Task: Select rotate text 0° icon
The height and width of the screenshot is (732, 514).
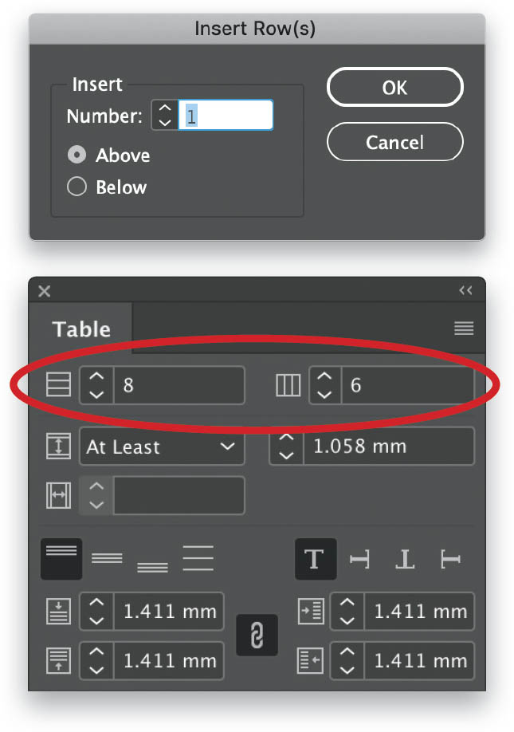Action: point(316,559)
